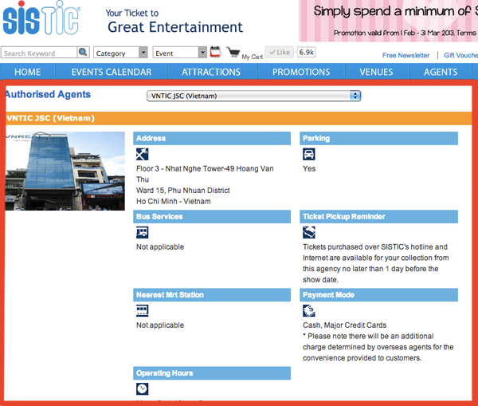
Task: Click the Search Keyword input field
Action: [39, 53]
